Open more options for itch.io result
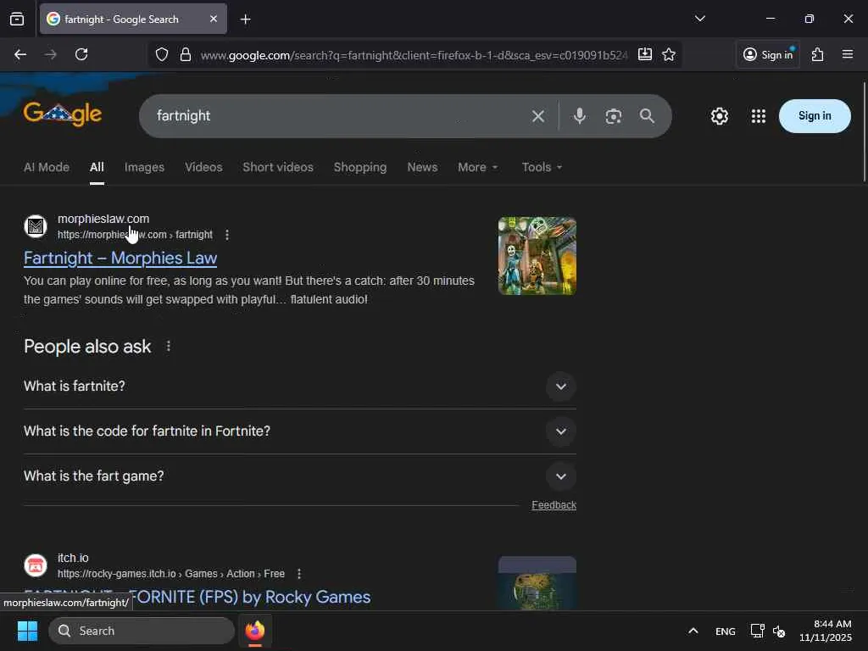Screen dimensions: 868x651 pos(299,574)
